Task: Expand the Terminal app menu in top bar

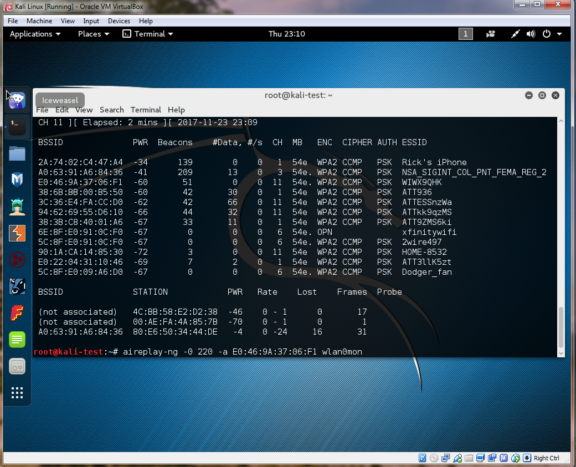Action: click(x=148, y=34)
